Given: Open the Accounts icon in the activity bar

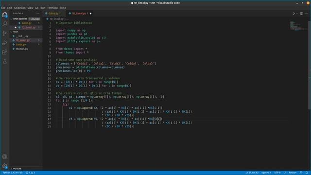Looking at the screenshot, I should click(x=4, y=157).
